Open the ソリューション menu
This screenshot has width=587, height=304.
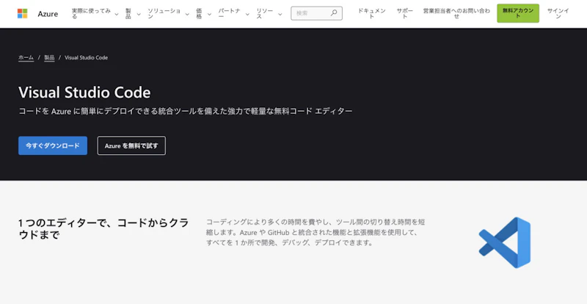click(164, 14)
